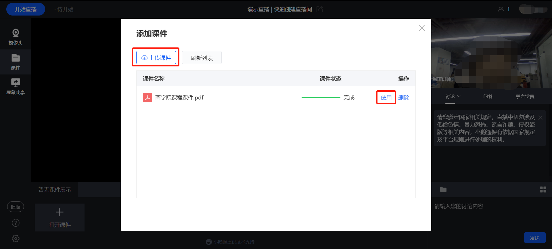Switch to the 禁言学员 tab

[525, 97]
